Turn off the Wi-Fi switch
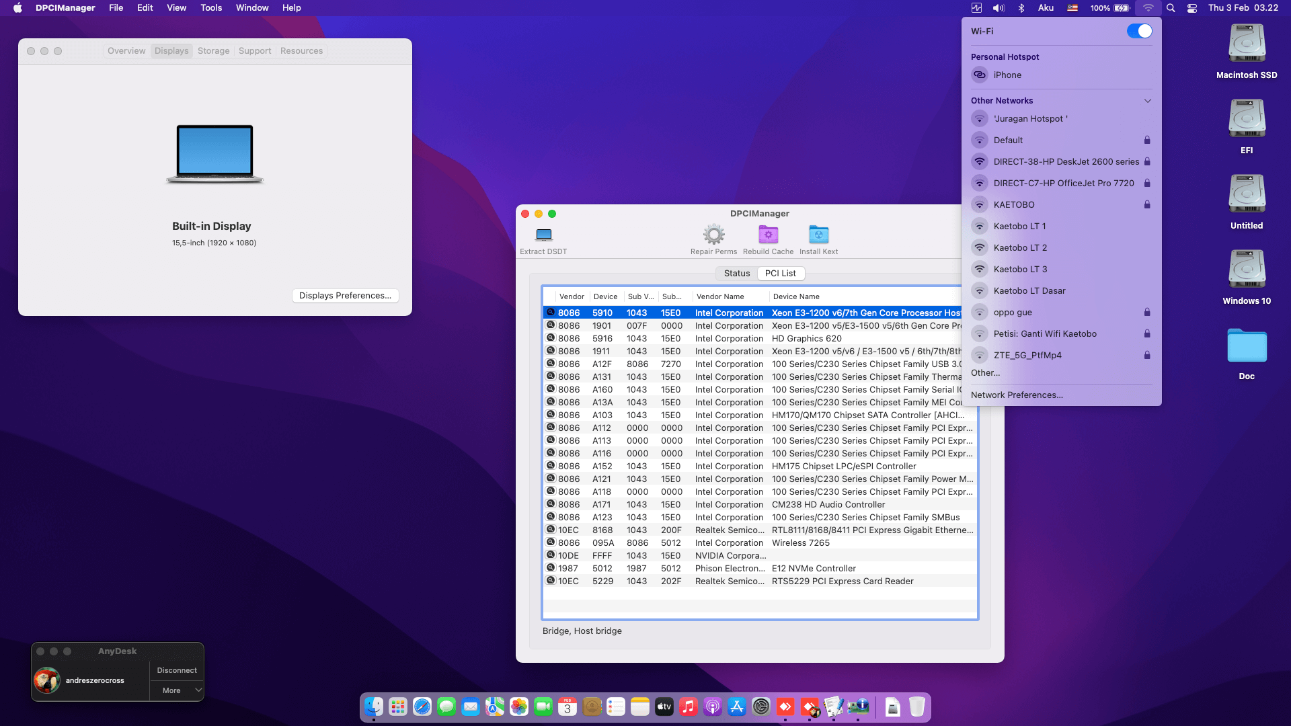The width and height of the screenshot is (1291, 726). [x=1140, y=31]
